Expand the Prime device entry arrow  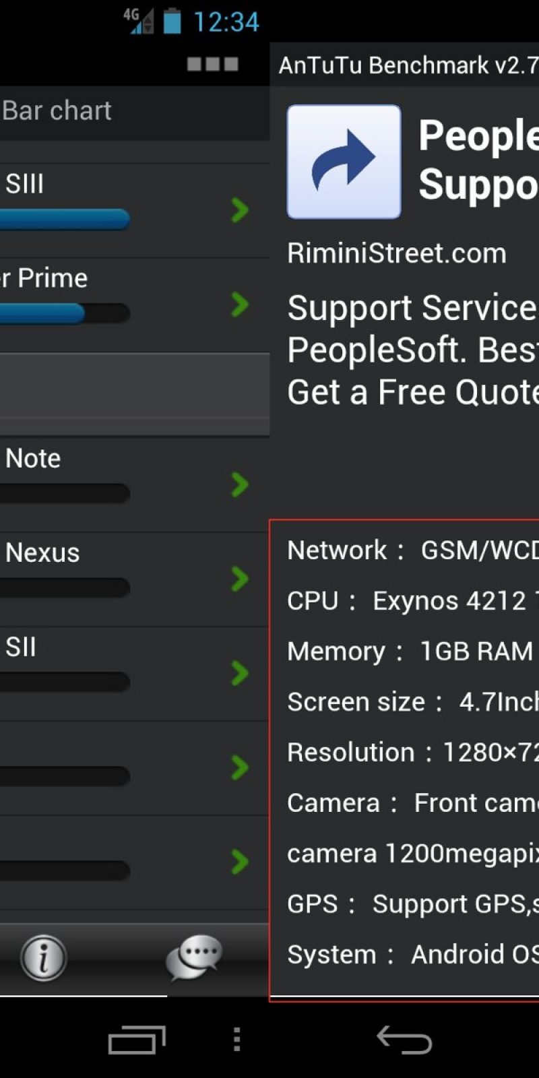click(x=239, y=305)
